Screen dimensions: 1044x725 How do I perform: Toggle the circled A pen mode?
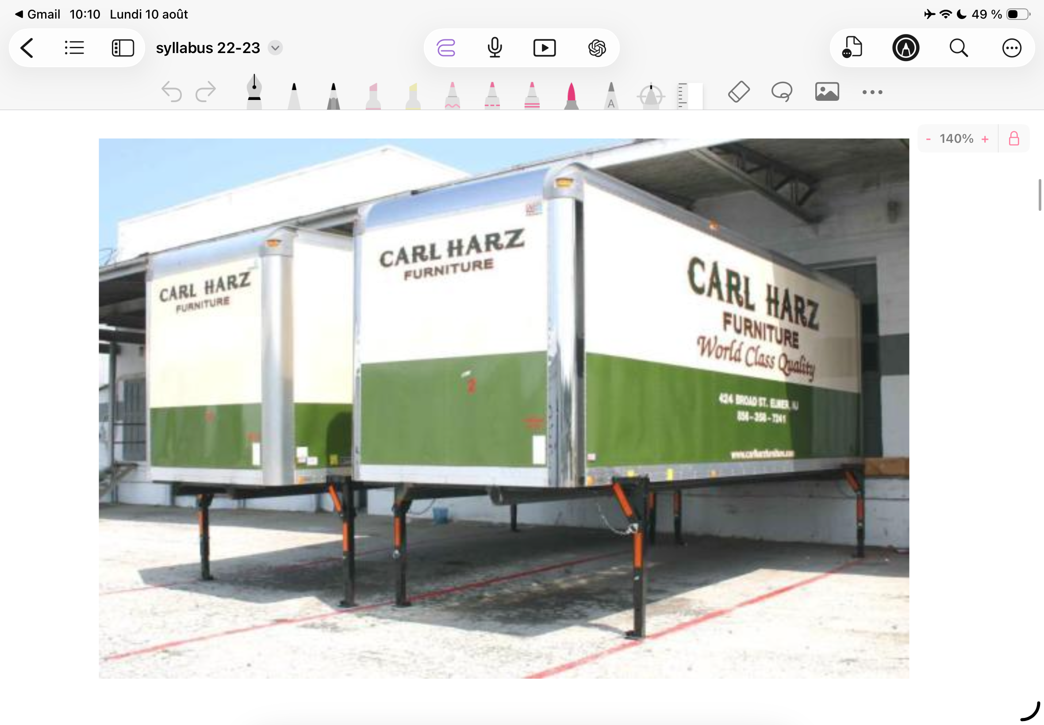(906, 48)
